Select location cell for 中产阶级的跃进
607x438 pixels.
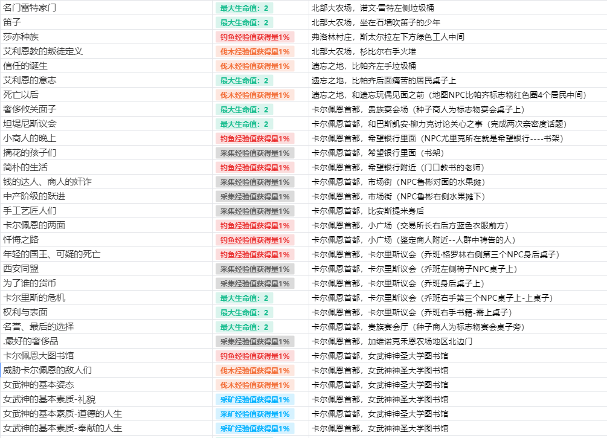point(458,196)
